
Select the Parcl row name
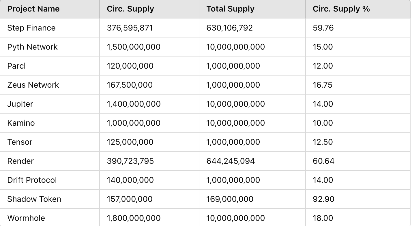[x=16, y=66]
